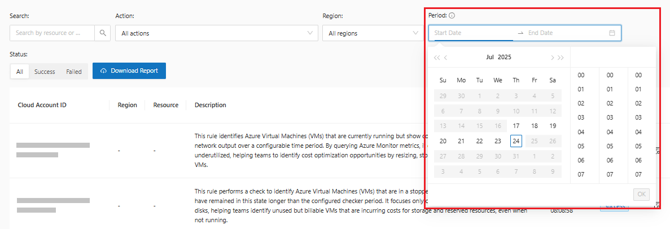Click the calendar icon in date field
Image resolution: width=670 pixels, height=229 pixels.
pyautogui.click(x=612, y=33)
